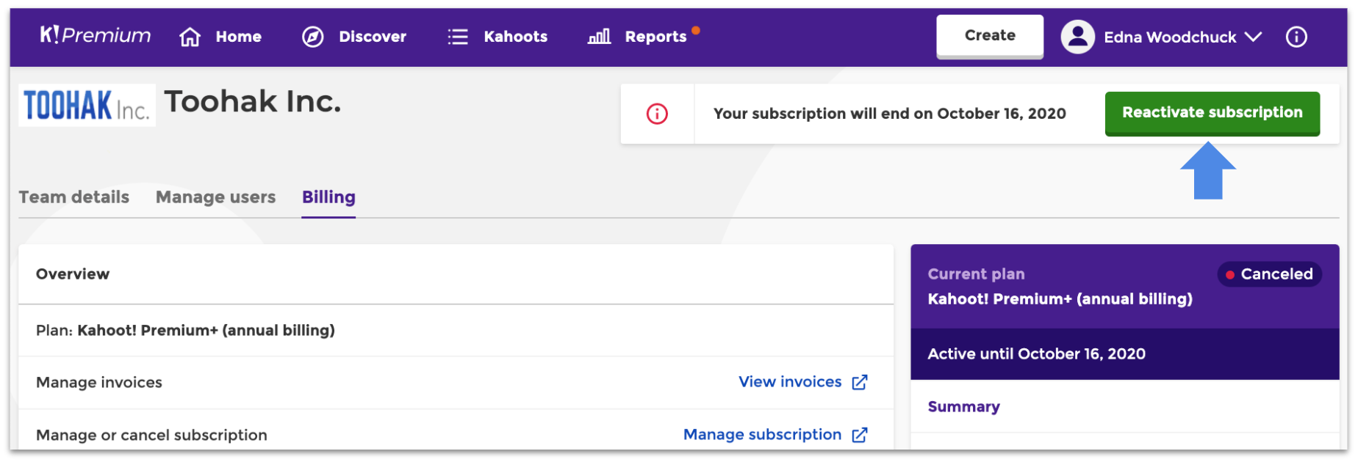The width and height of the screenshot is (1358, 462).
Task: Open the info icon in top bar
Action: [1296, 37]
